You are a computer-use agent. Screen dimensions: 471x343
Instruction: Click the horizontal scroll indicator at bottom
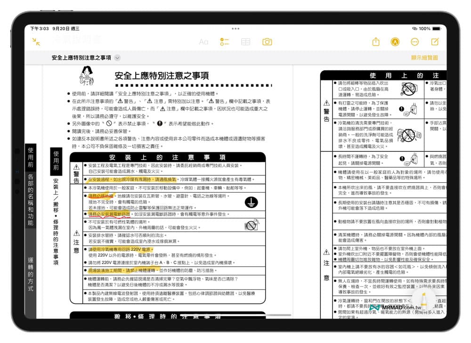coord(236,315)
